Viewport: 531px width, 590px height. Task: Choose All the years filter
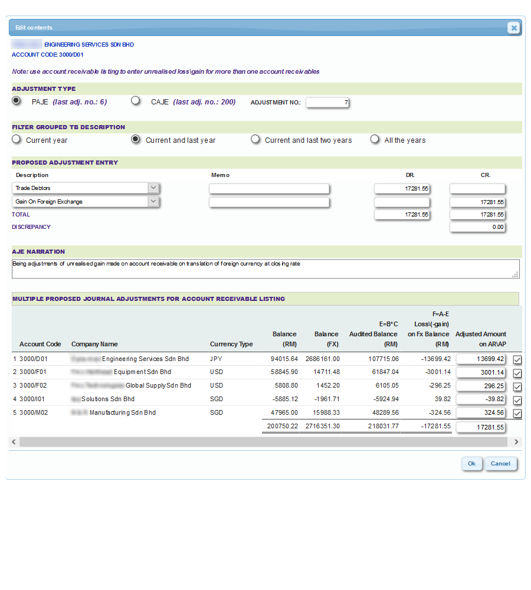pos(375,140)
